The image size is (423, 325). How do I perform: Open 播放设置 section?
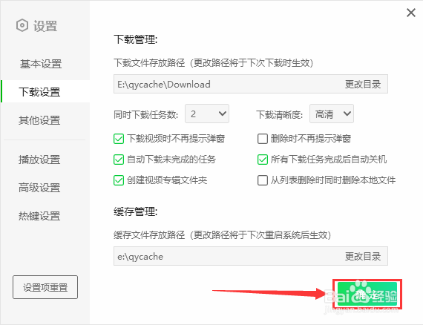39,160
